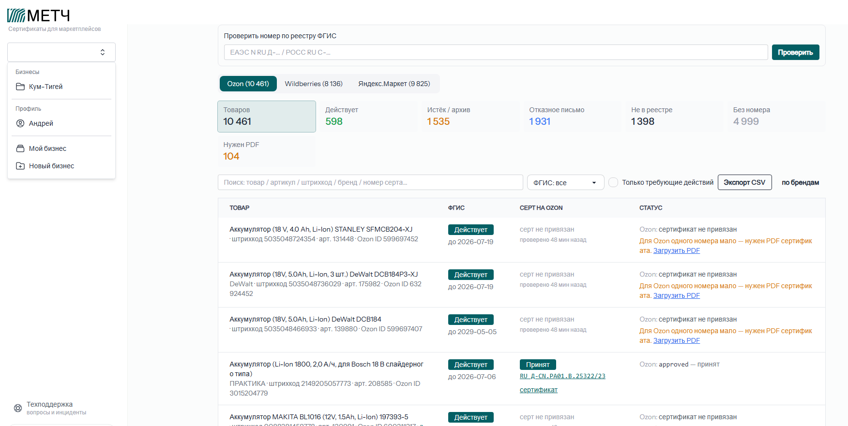Image resolution: width=848 pixels, height=426 pixels.
Task: Select Кум-Тигей business in menu
Action: tap(61, 87)
